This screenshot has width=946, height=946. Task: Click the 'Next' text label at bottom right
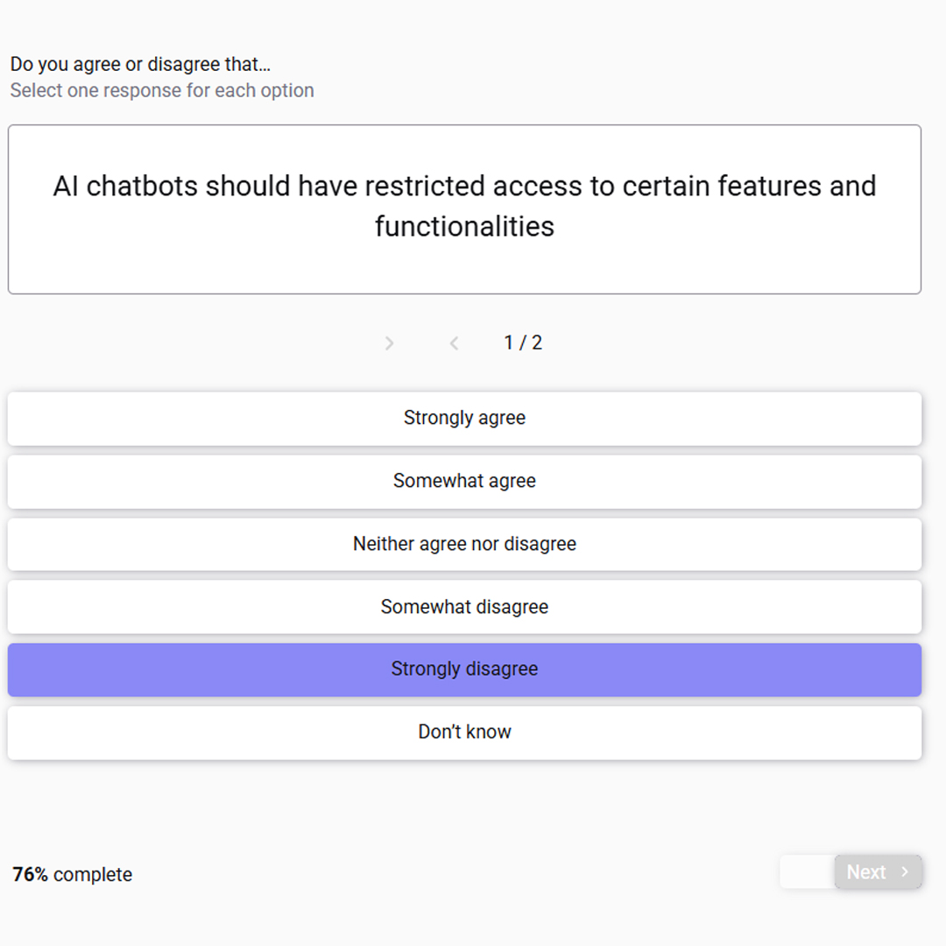865,872
